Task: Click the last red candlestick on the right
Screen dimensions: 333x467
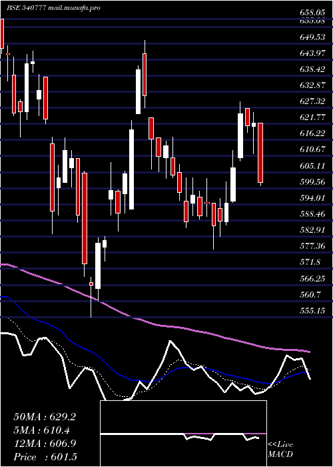Action: pyautogui.click(x=260, y=153)
